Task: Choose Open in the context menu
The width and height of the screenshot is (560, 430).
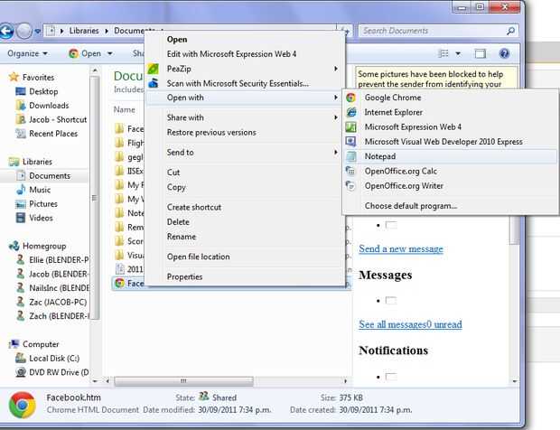Action: click(177, 39)
